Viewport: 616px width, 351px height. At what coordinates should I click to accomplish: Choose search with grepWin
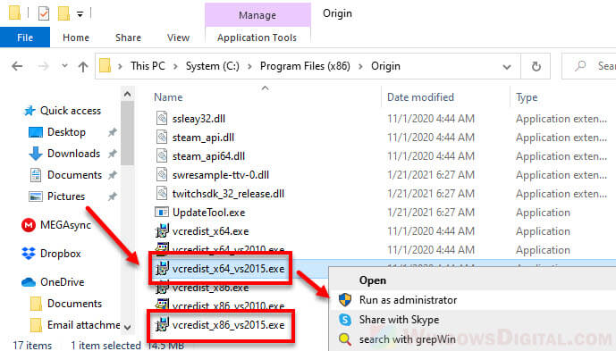(407, 339)
